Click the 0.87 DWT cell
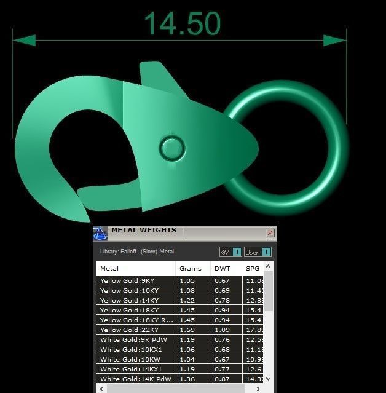The width and height of the screenshot is (386, 393). click(x=227, y=379)
